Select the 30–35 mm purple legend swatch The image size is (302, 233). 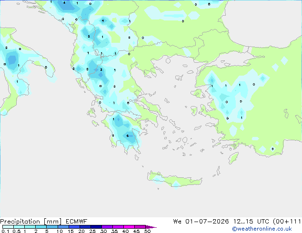(107, 227)
